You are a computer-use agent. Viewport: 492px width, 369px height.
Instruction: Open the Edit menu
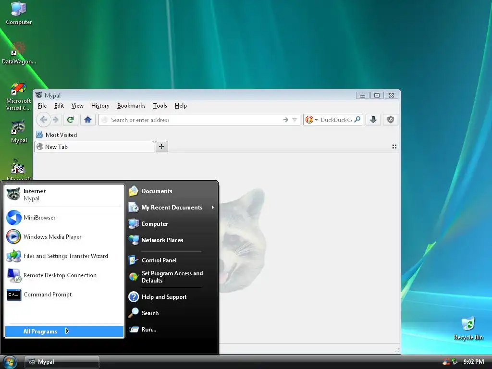[59, 106]
